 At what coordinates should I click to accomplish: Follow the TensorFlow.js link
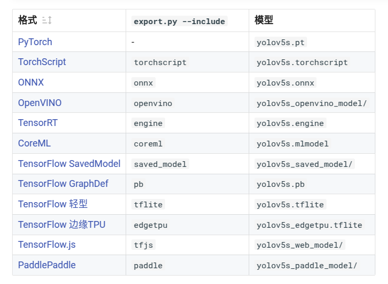[47, 245]
